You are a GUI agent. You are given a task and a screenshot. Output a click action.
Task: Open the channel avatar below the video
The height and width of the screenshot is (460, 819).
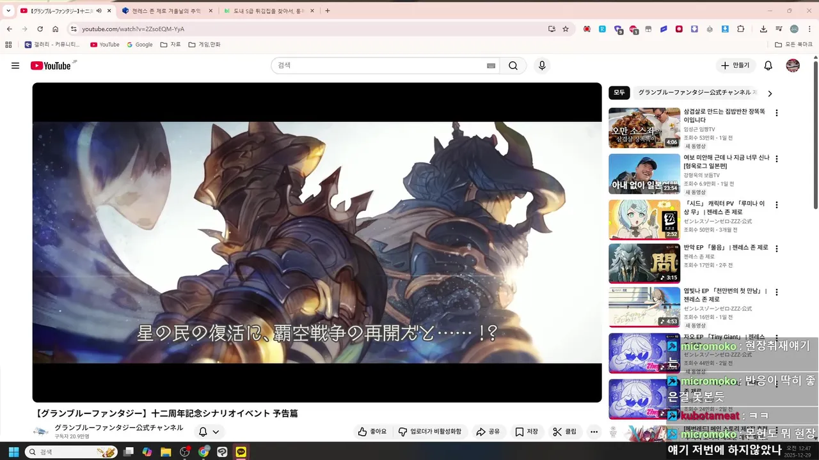[x=41, y=432]
